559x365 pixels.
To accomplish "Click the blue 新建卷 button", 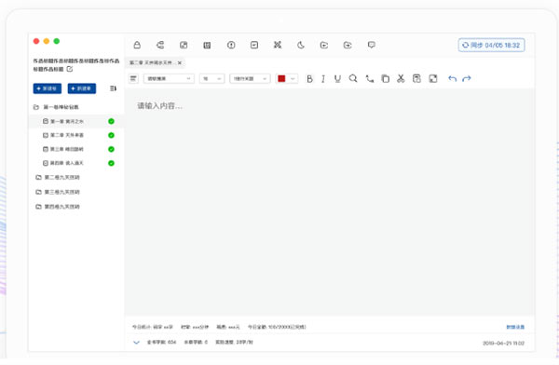I will (x=48, y=88).
